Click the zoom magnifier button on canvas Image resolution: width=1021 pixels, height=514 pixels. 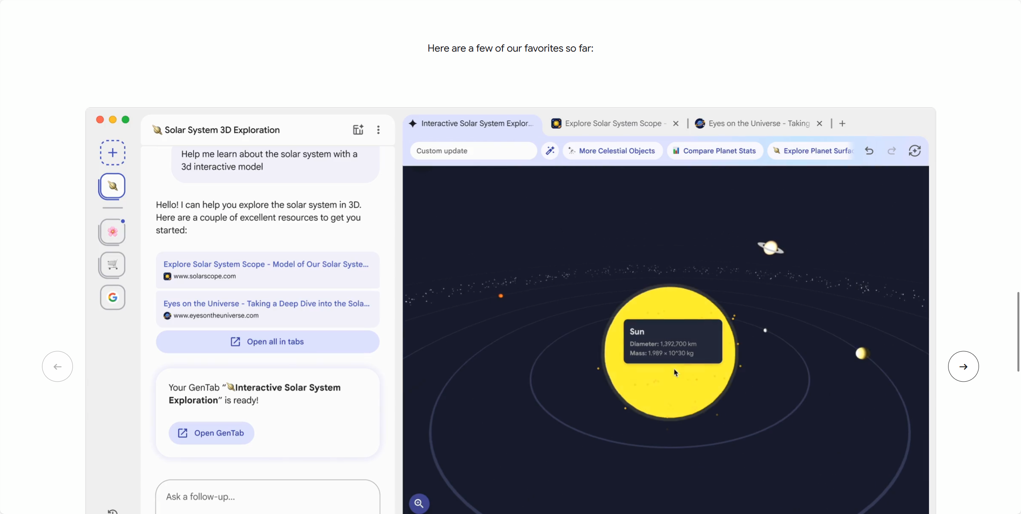pos(419,503)
